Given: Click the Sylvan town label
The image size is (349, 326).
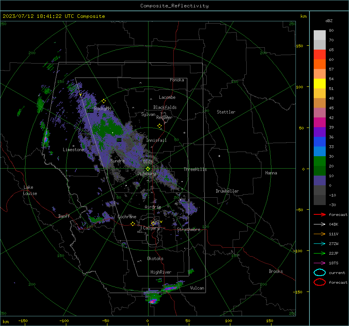Looking at the screenshot, I should (148, 114).
